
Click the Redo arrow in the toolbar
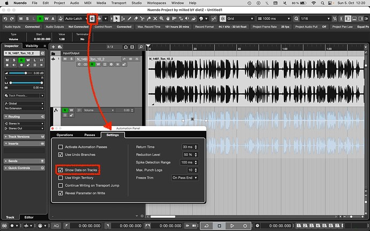click(12, 19)
